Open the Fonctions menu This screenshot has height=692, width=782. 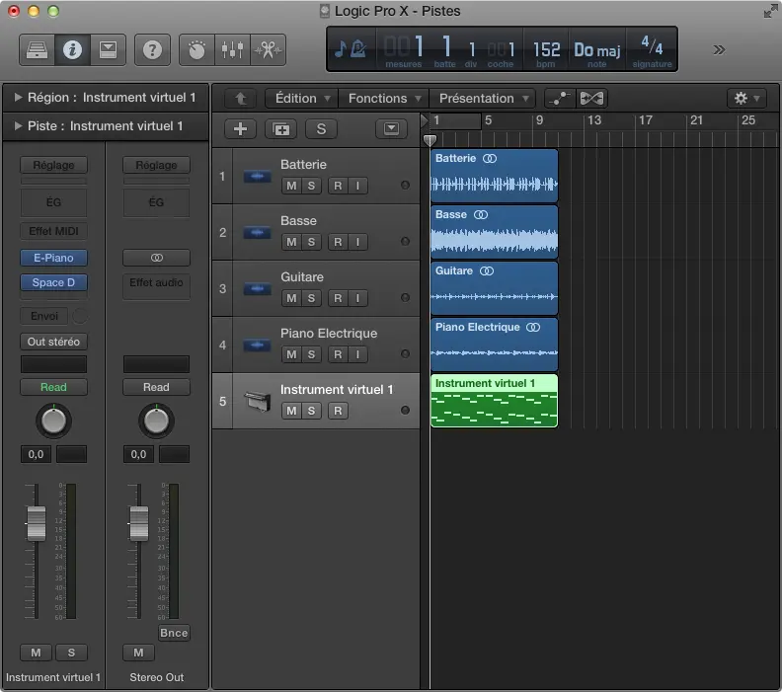tap(384, 98)
